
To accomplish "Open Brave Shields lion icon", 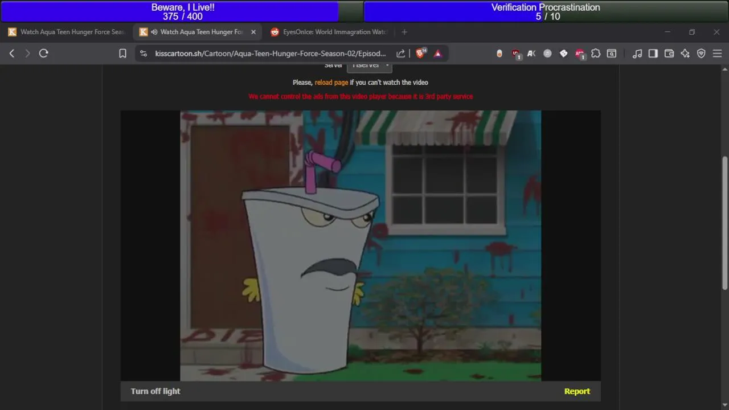I will click(x=421, y=54).
